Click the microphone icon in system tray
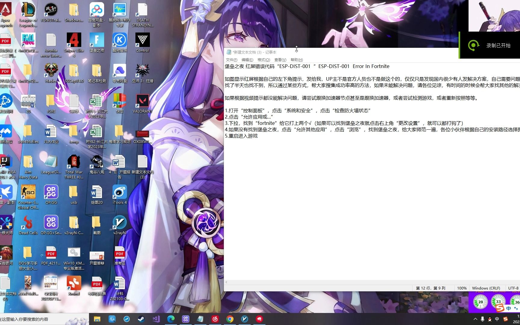The width and height of the screenshot is (520, 325). 482,319
